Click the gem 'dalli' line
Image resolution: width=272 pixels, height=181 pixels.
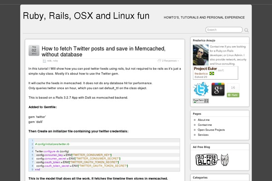(x=35, y=122)
